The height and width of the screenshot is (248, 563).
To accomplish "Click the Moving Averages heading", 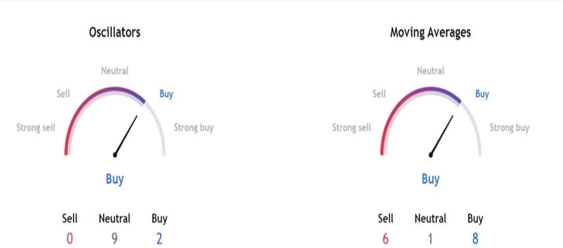I will (x=430, y=32).
